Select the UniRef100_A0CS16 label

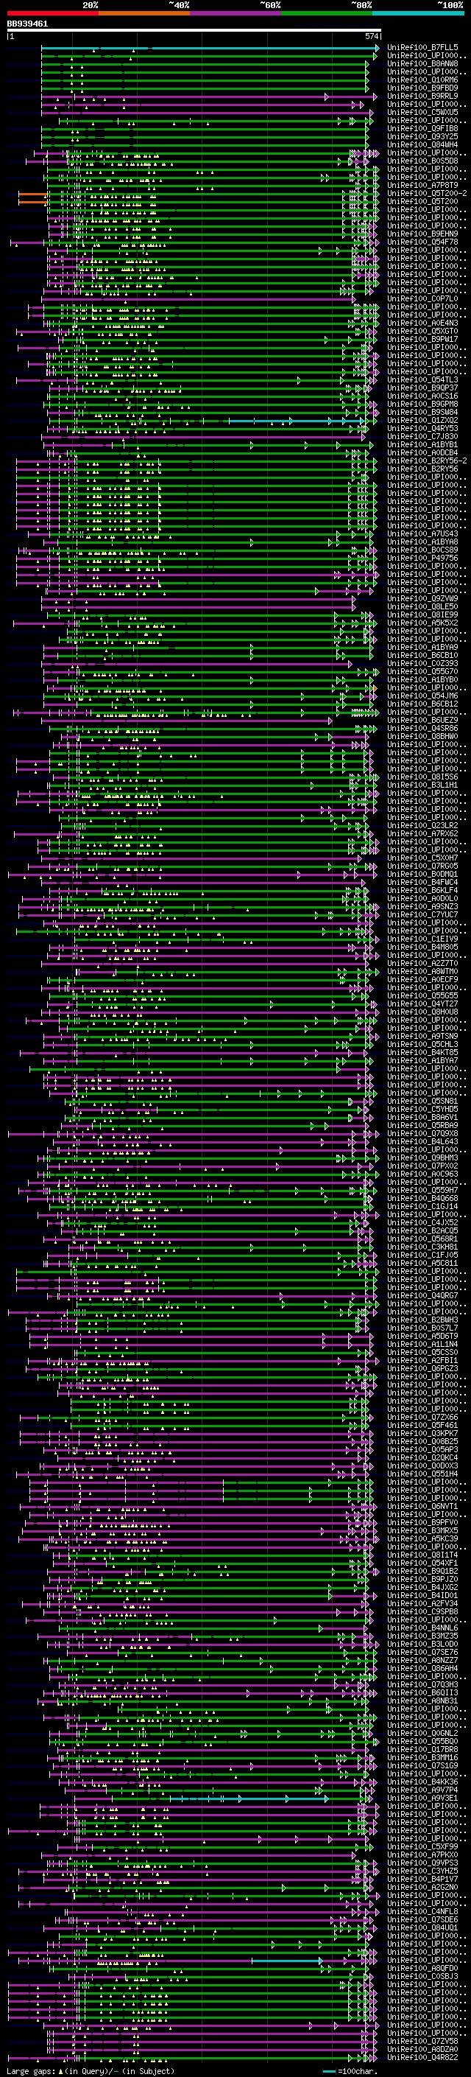coord(422,396)
